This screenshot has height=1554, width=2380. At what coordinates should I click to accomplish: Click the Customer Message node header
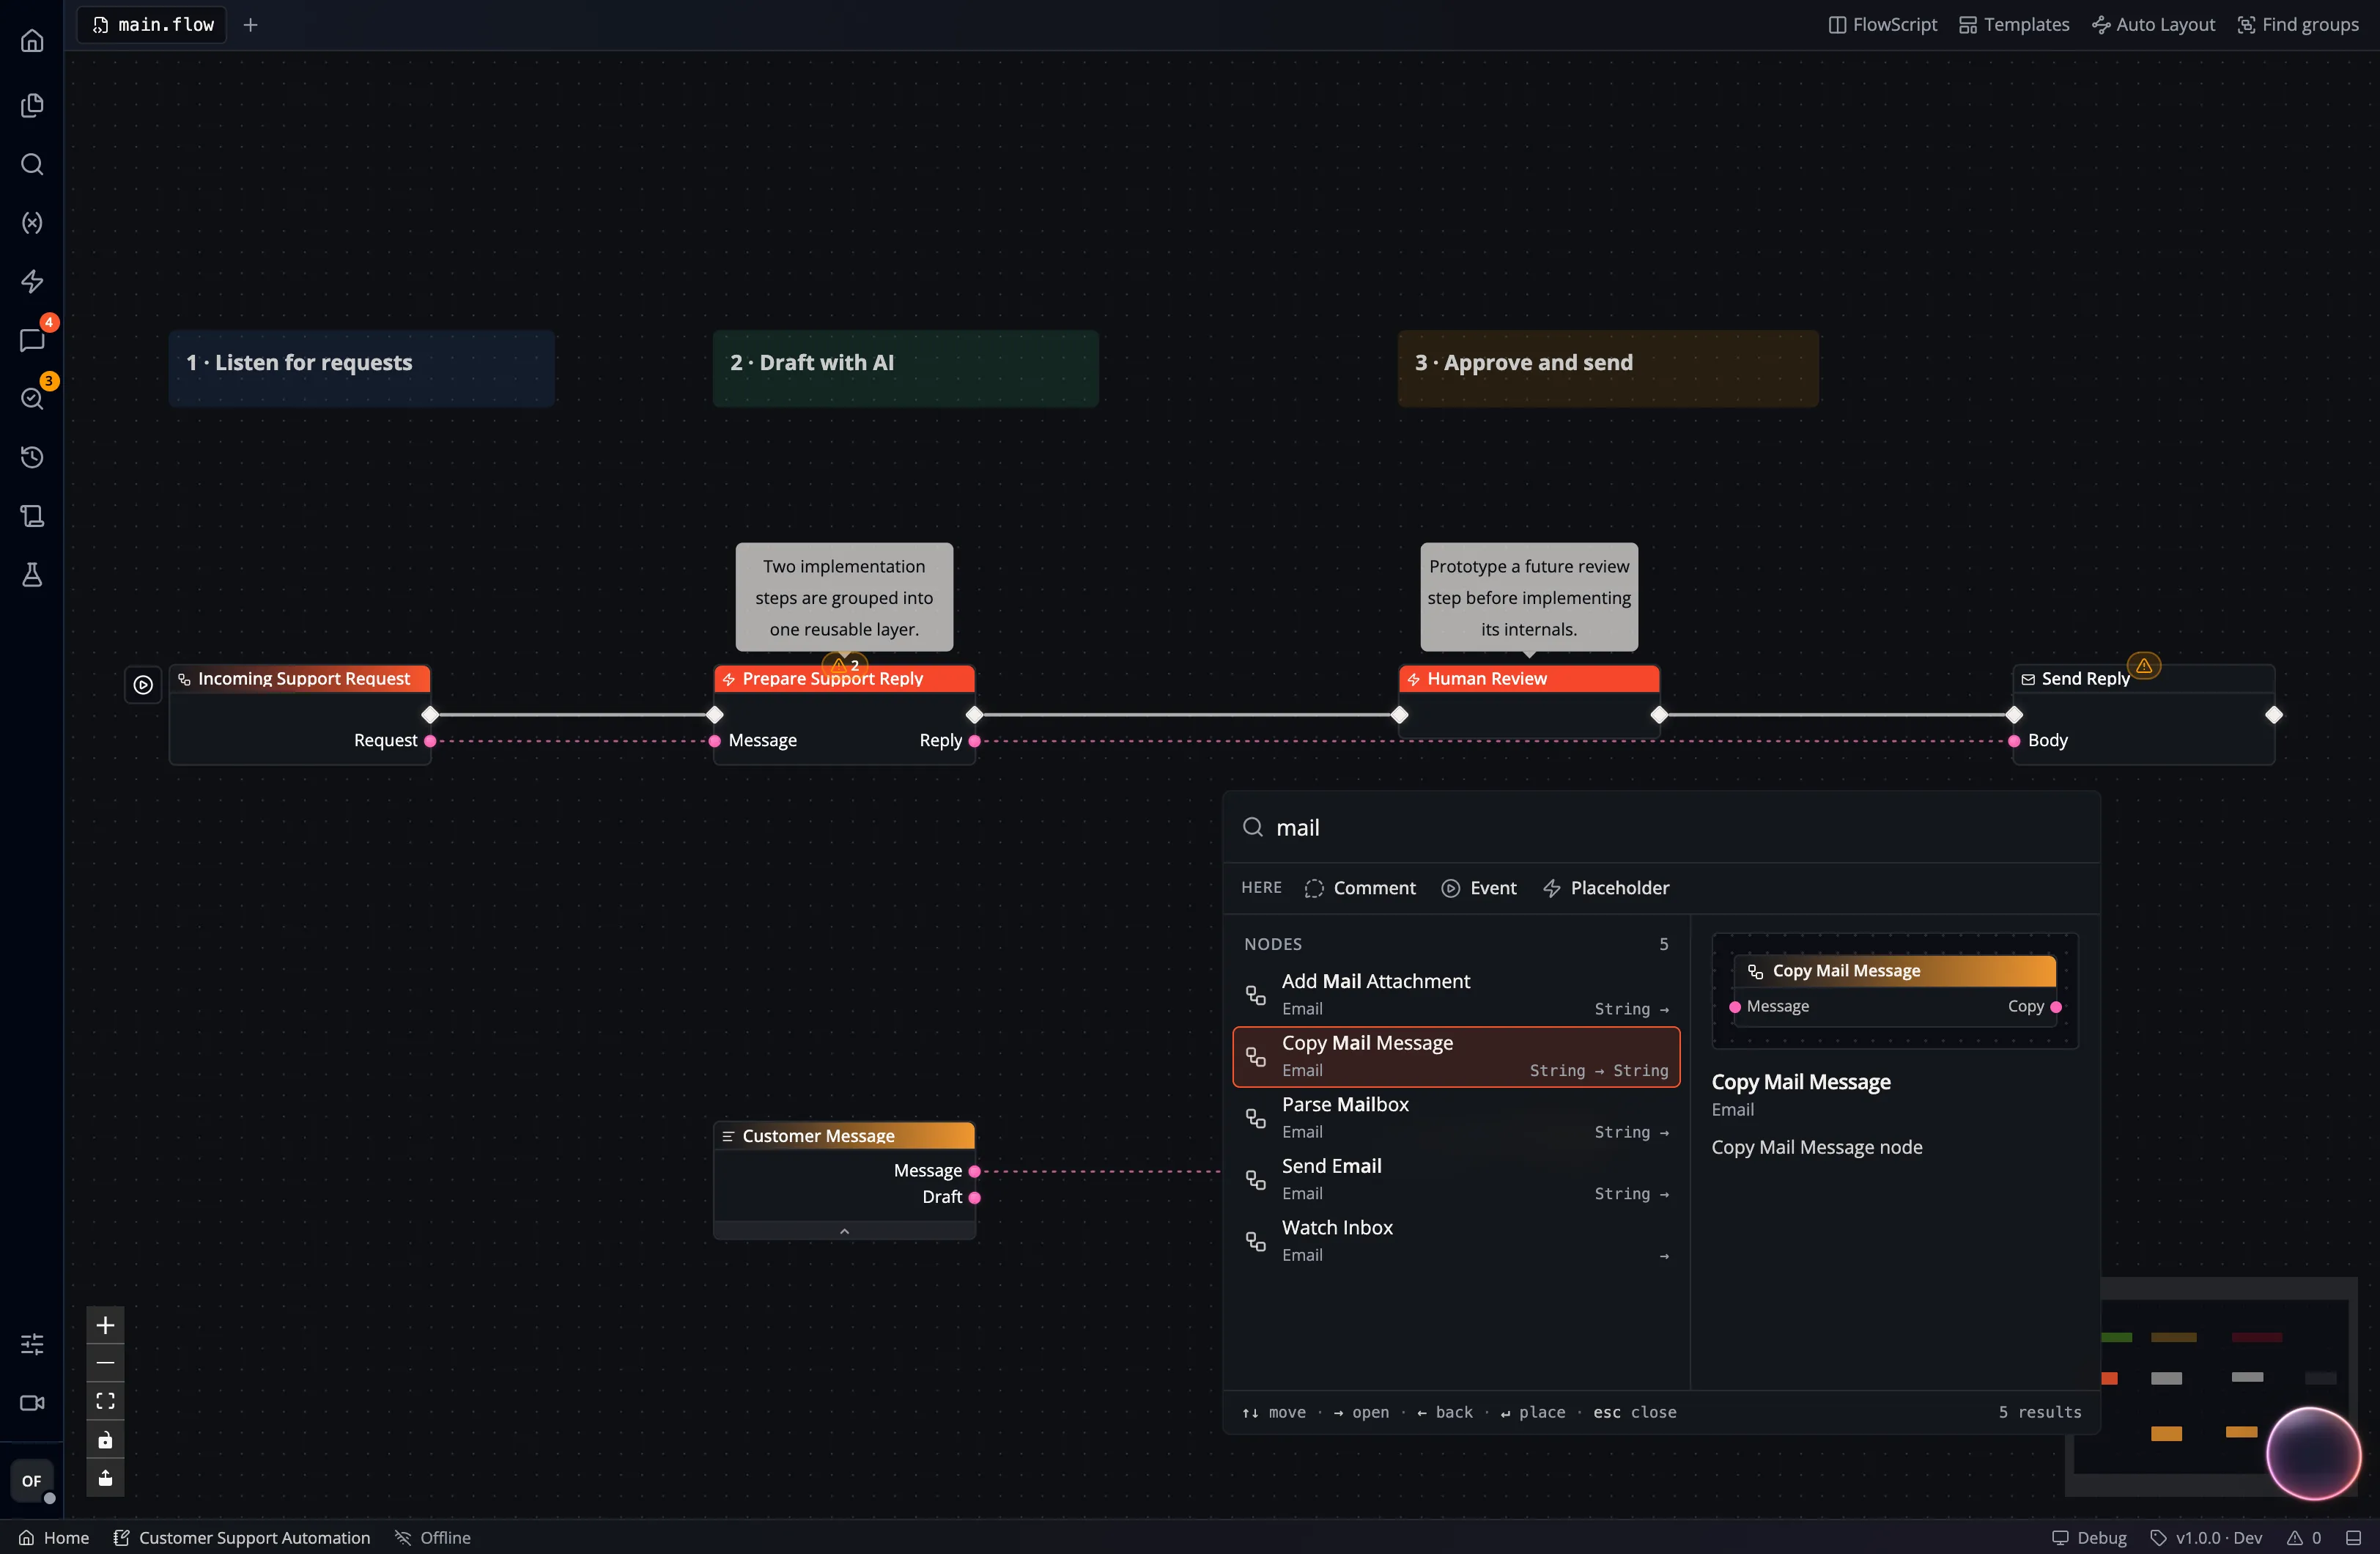pos(844,1135)
